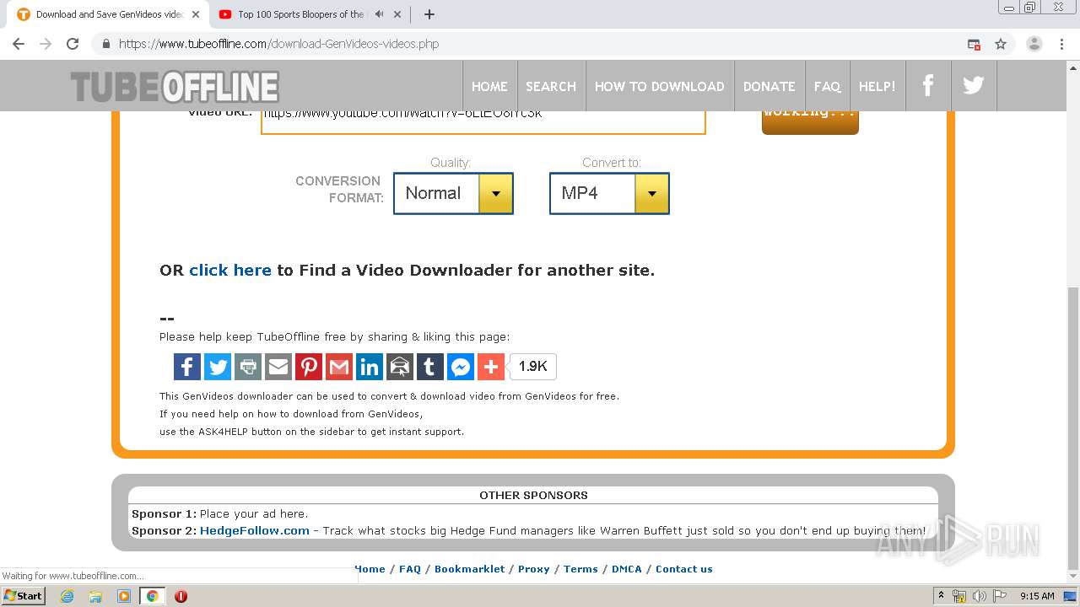This screenshot has width=1080, height=607.
Task: Share page by email envelope icon
Action: pyautogui.click(x=278, y=367)
